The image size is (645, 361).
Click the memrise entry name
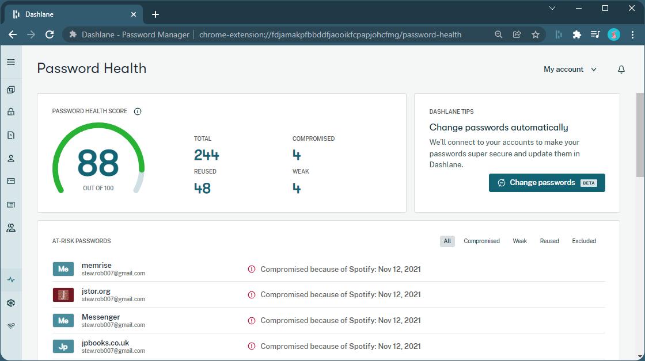(96, 266)
